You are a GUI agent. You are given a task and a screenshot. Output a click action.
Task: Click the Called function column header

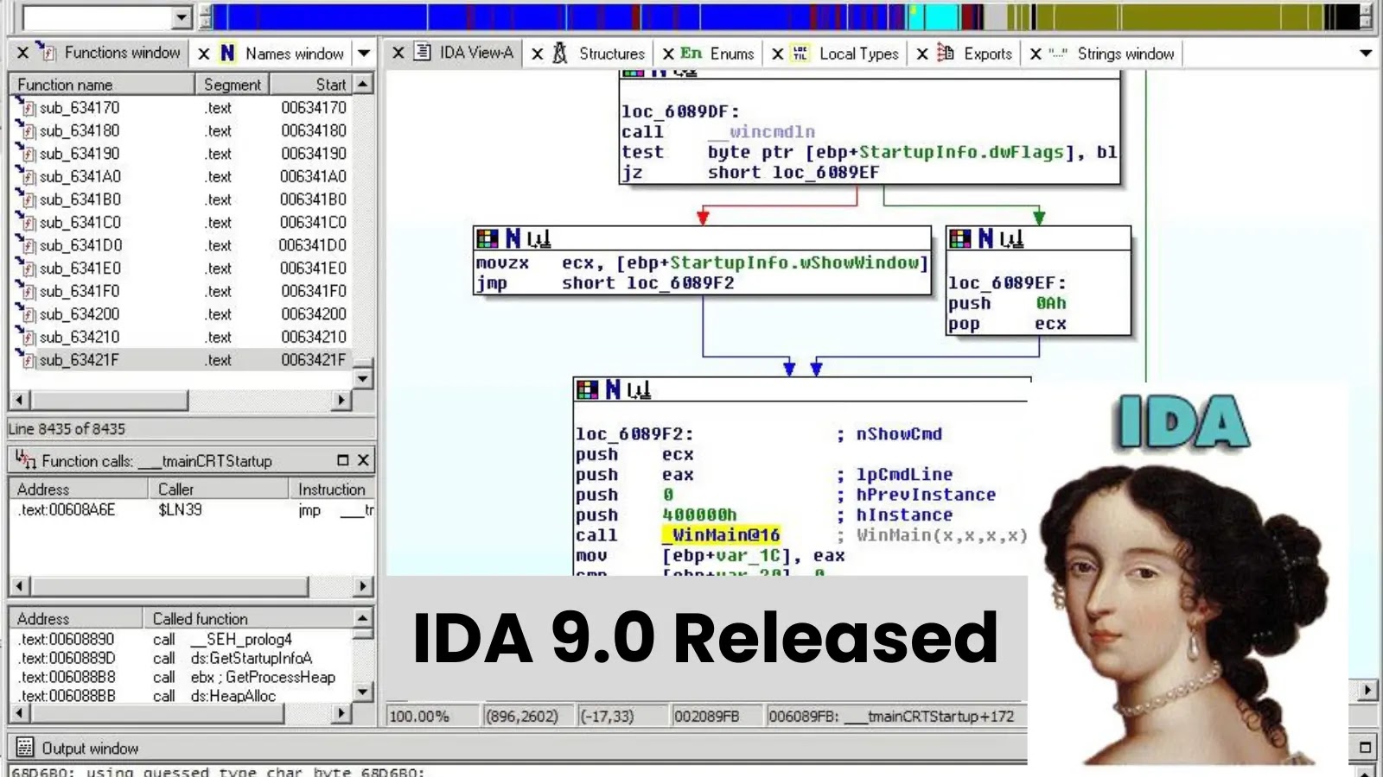point(248,619)
